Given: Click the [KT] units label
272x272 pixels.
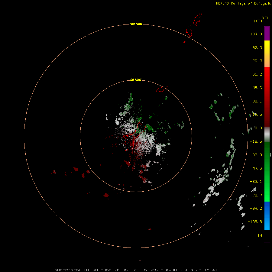Looking at the screenshot, I should [258, 21].
